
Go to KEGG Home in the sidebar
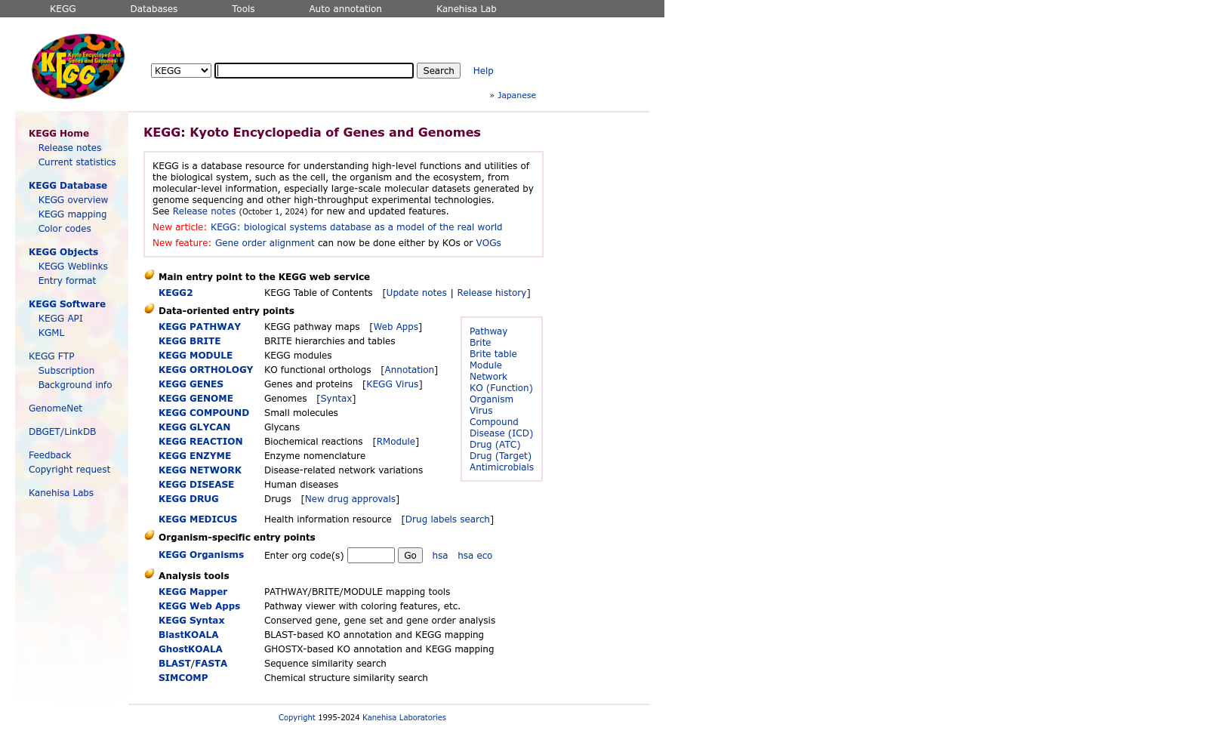pyautogui.click(x=59, y=134)
